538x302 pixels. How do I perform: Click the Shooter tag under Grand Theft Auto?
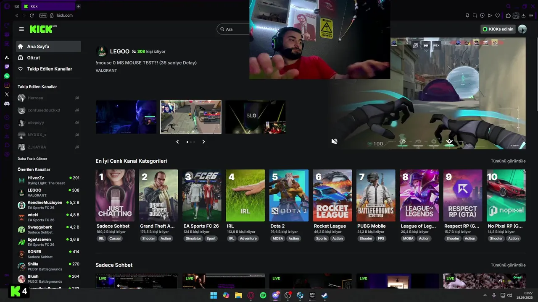(149, 238)
